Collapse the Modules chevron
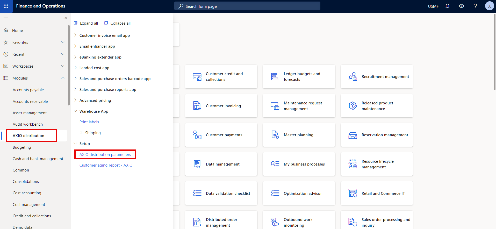Viewport: 496px width, 229px height. click(63, 78)
